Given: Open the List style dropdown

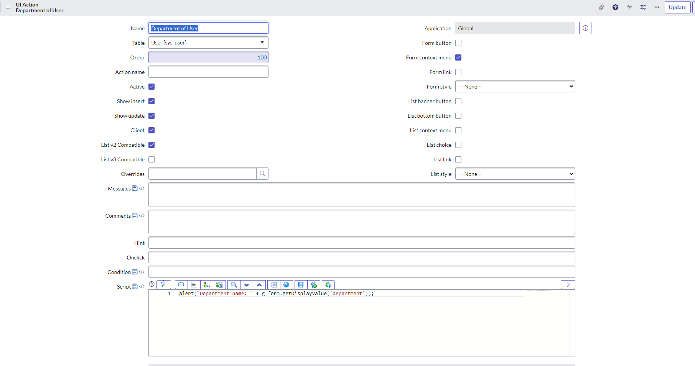Looking at the screenshot, I should (515, 174).
